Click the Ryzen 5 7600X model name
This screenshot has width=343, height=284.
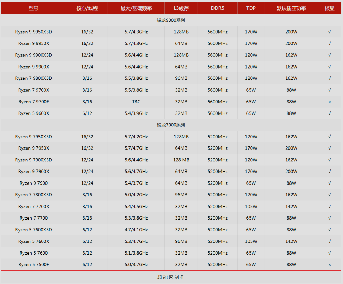(x=34, y=242)
